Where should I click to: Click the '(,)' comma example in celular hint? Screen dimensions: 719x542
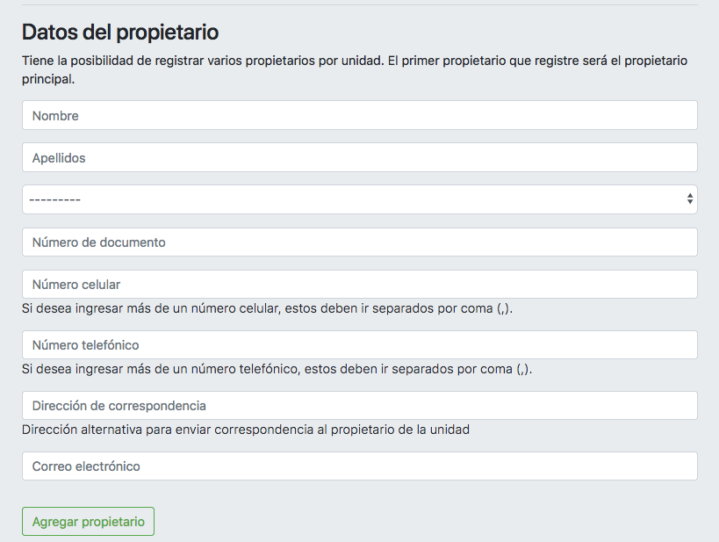pos(503,308)
